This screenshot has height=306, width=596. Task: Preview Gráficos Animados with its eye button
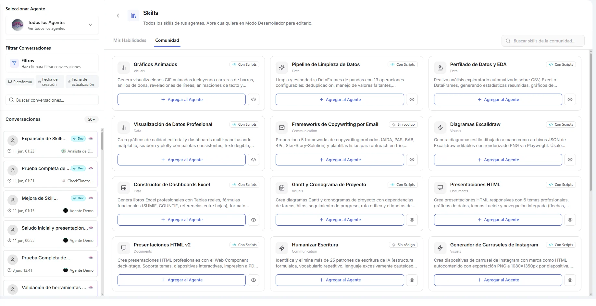click(254, 99)
